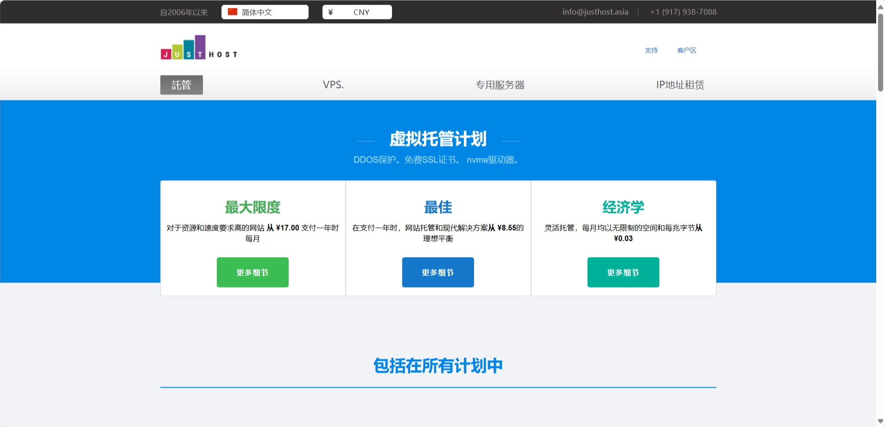Click the scrollbar down arrow
Viewport: 885px width, 427px height.
click(x=880, y=421)
